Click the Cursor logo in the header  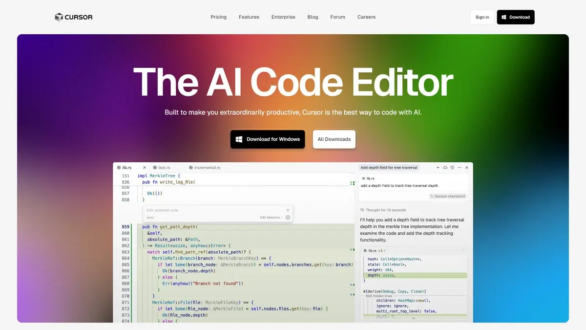point(74,17)
